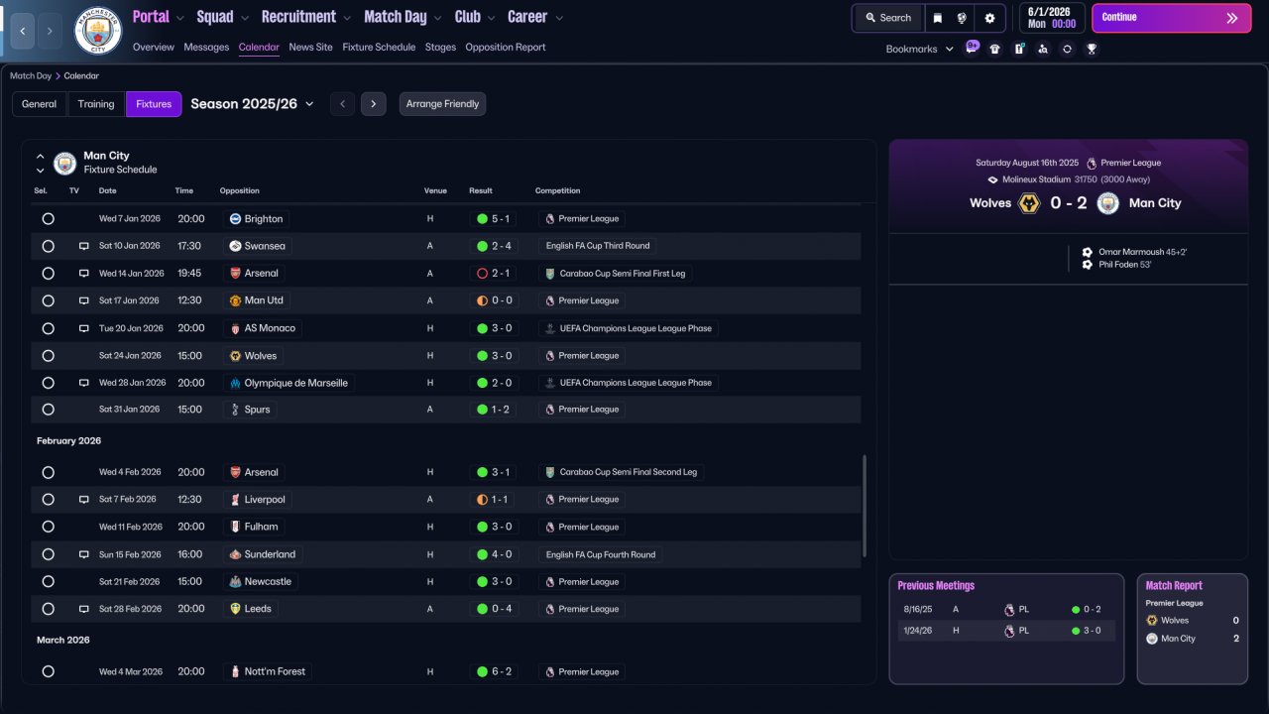Open the bookmark icon beside Search

coord(938,18)
